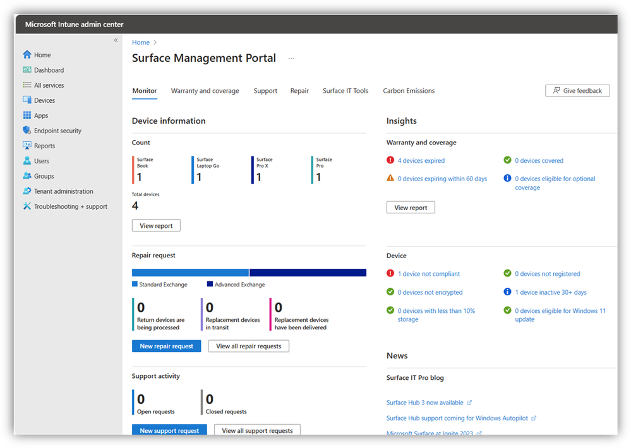The width and height of the screenshot is (631, 448).
Task: Click the Surface Laptop Go device count
Action: pyautogui.click(x=199, y=177)
